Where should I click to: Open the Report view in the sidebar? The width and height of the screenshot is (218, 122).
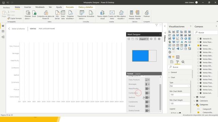(x=3, y=26)
